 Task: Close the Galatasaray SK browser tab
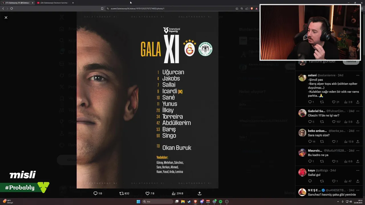pyautogui.click(x=33, y=3)
